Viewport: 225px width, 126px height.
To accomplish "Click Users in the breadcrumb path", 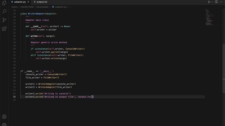I will [14, 7].
